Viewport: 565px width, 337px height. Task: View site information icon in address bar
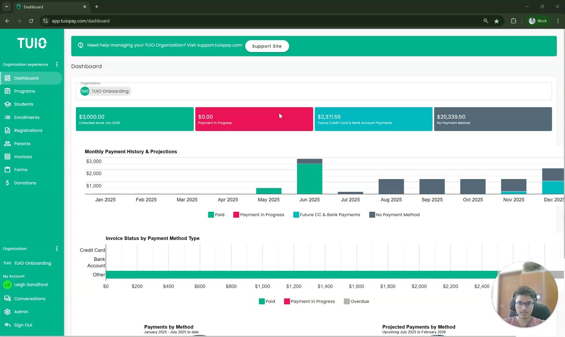point(45,21)
